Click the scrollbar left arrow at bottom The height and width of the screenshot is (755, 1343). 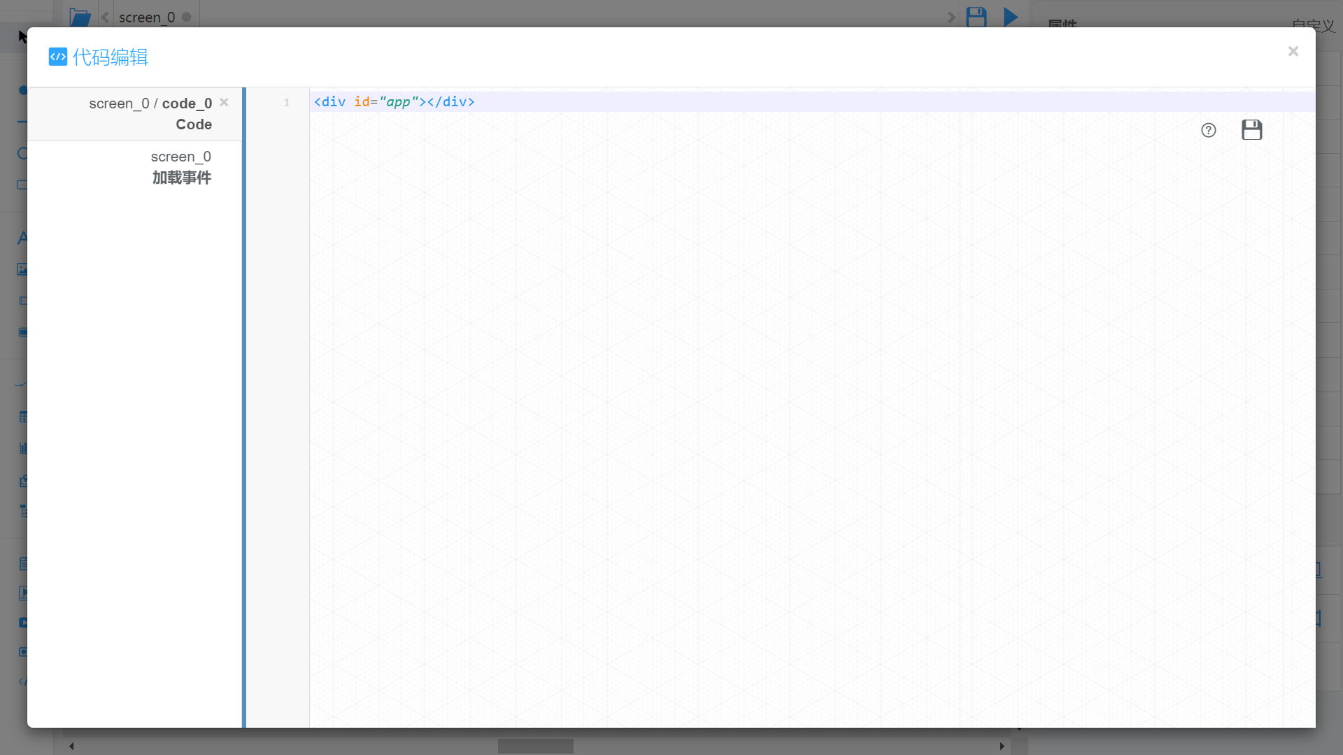(x=71, y=746)
